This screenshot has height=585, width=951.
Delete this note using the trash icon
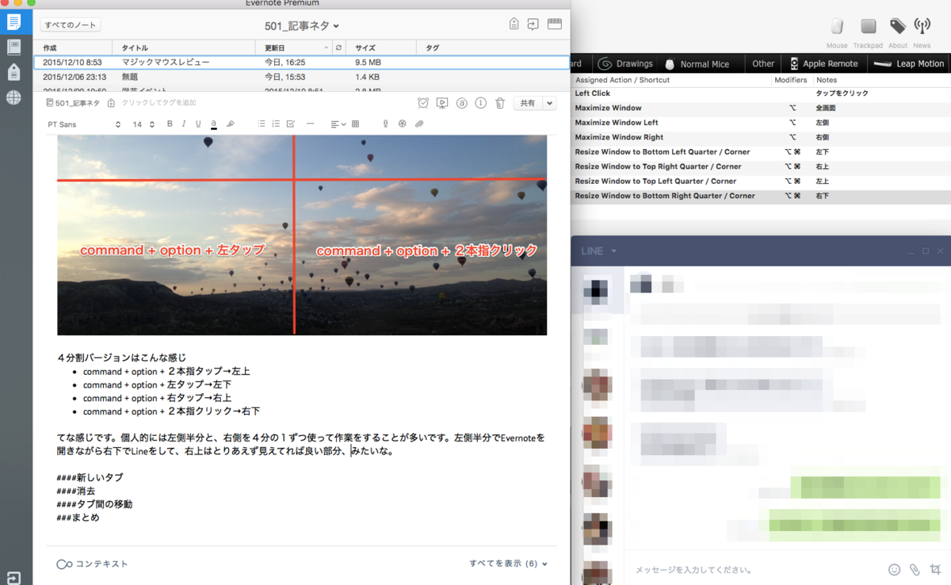(500, 103)
